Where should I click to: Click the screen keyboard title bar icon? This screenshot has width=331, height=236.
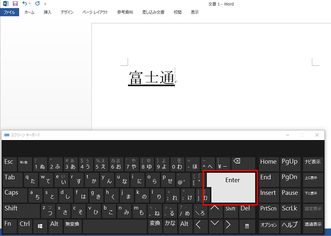[x=7, y=135]
